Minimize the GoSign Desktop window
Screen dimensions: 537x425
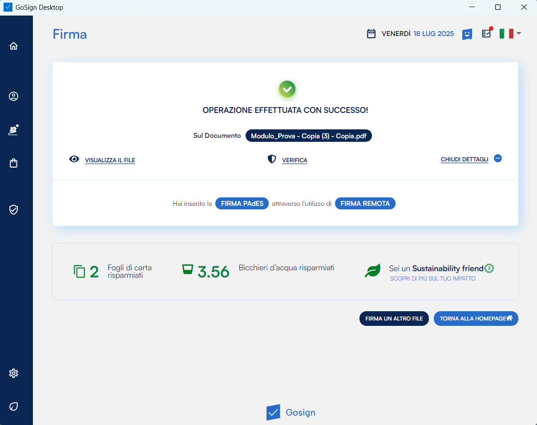(472, 8)
